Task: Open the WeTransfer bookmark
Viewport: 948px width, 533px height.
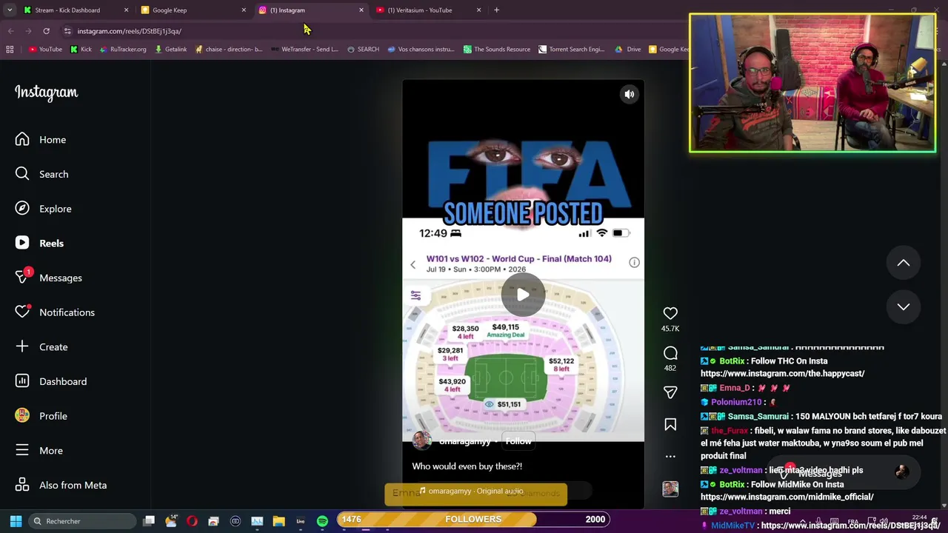Action: [x=305, y=50]
